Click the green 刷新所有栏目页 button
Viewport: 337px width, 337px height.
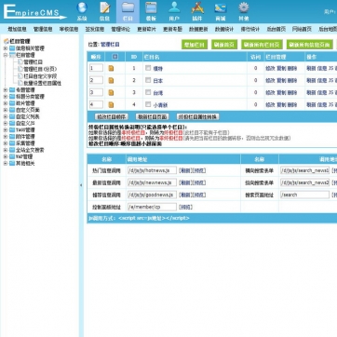click(x=262, y=45)
